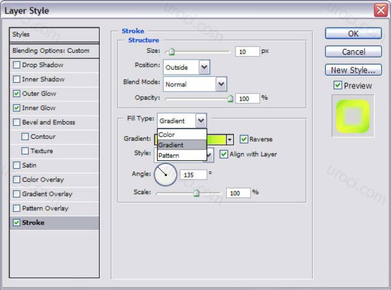Uncheck the Stroke checkbox
The image size is (391, 290).
click(x=16, y=223)
